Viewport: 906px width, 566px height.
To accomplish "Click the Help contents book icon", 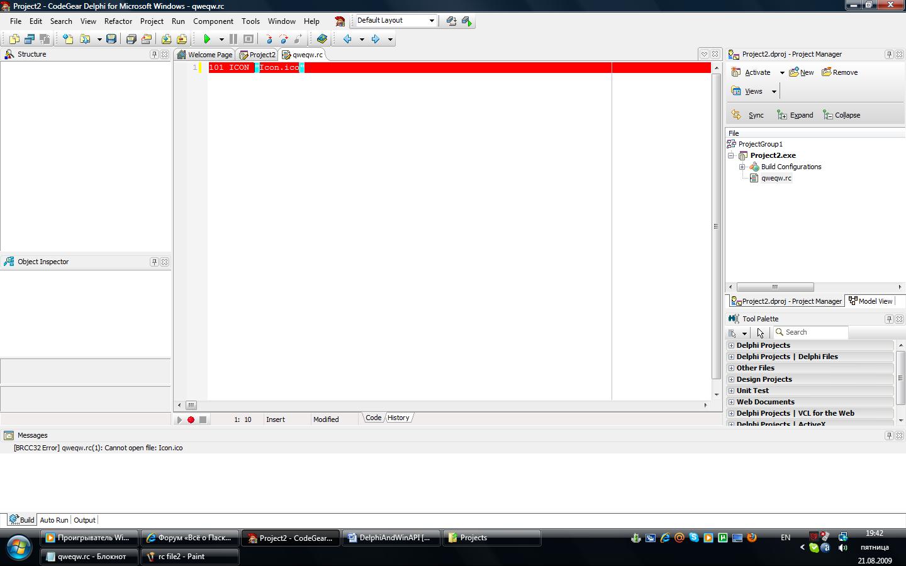I will (x=322, y=39).
